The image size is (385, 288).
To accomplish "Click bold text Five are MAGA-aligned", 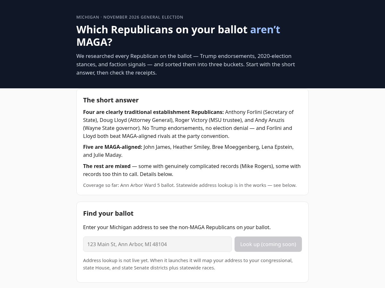I will [113, 147].
